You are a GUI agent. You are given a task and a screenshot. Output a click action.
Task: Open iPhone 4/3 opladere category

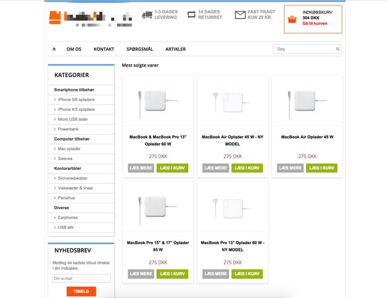[x=76, y=110]
